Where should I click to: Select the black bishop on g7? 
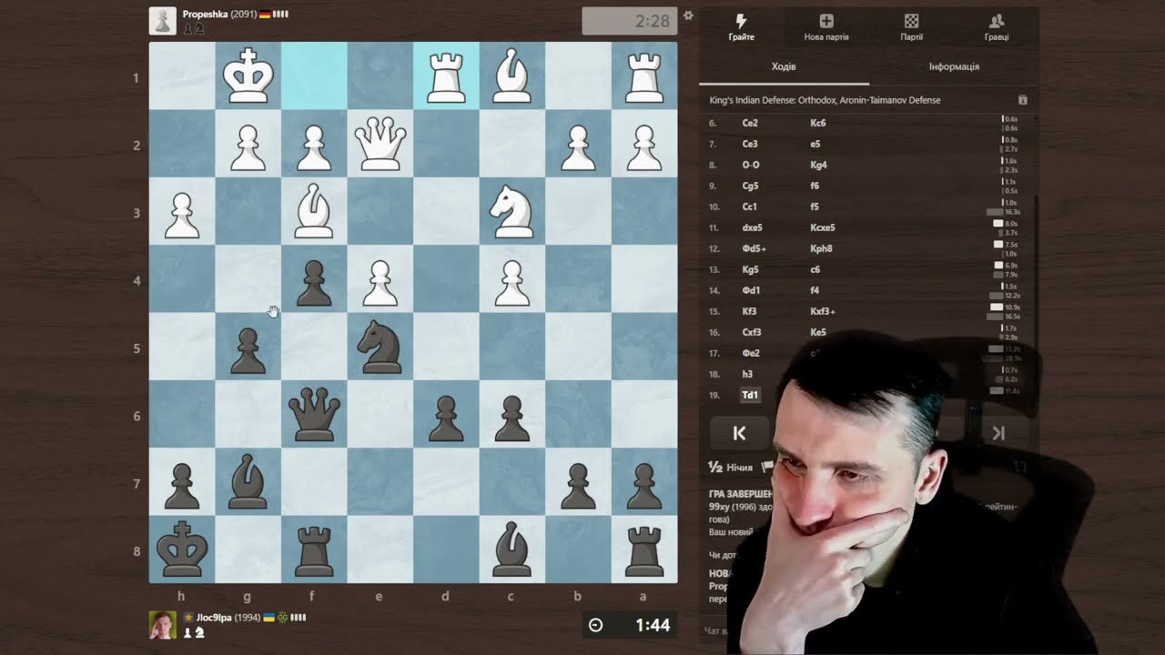click(248, 482)
